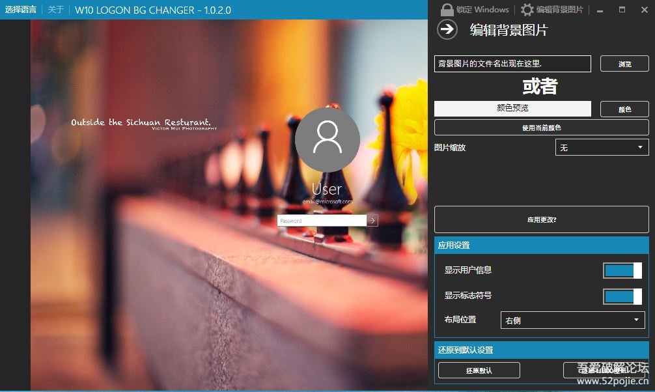Click the Password field in the preview
The image size is (655, 392).
322,220
